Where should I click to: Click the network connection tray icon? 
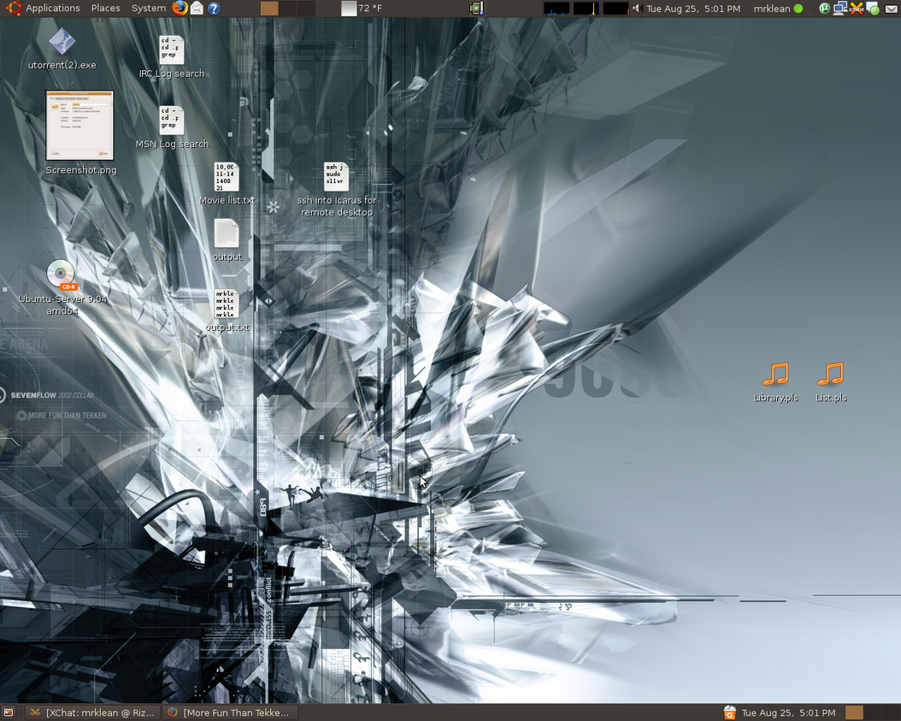point(840,9)
